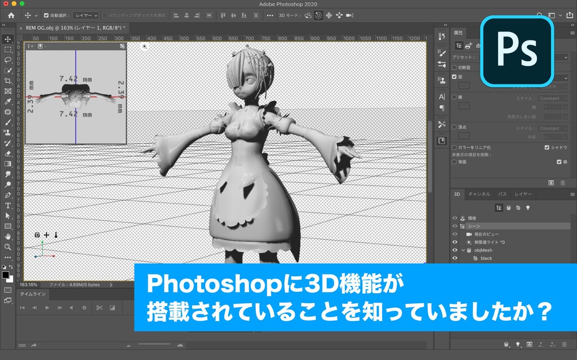
Task: Select the Frame tool
Action: [x=8, y=91]
